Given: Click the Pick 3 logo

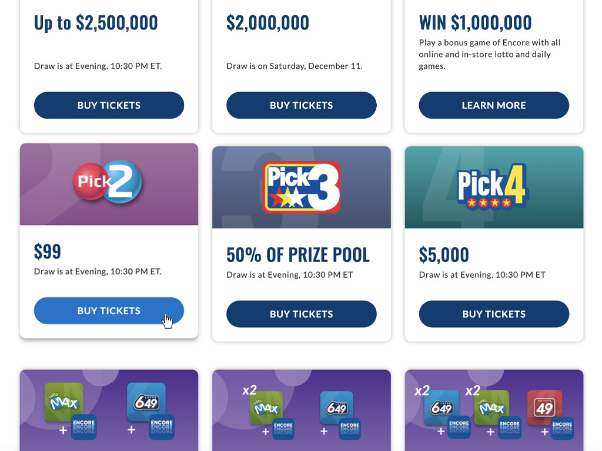Looking at the screenshot, I should (x=302, y=187).
